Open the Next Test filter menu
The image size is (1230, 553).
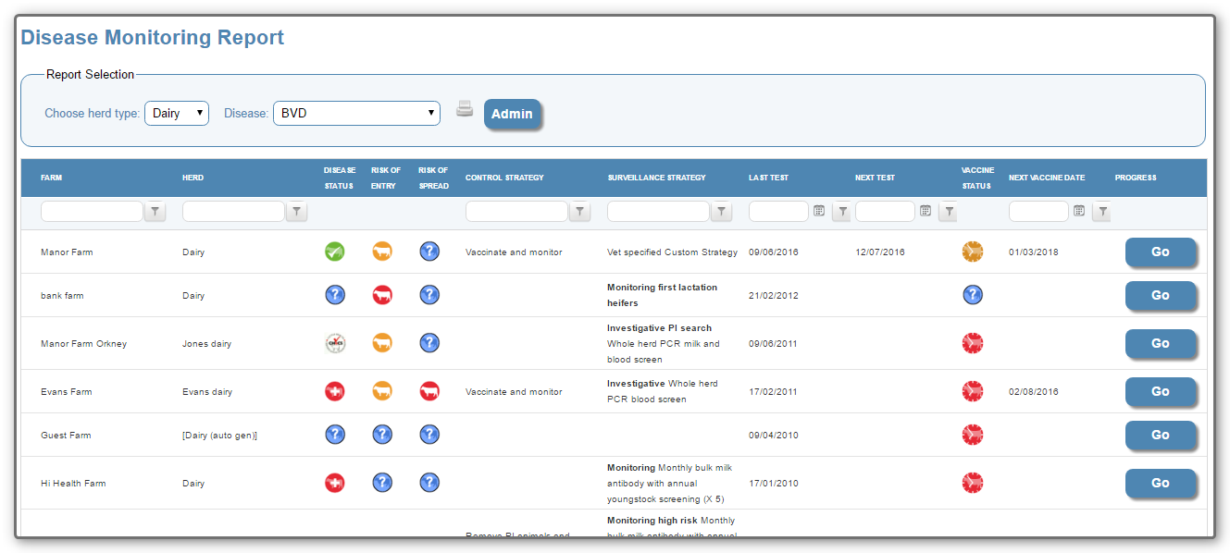pyautogui.click(x=949, y=212)
